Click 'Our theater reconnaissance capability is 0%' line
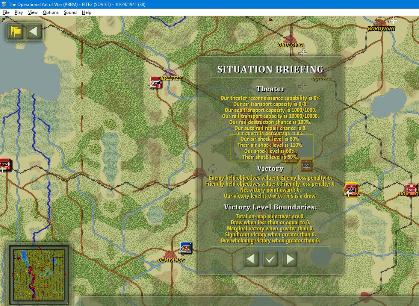This screenshot has width=419, height=306. (x=271, y=98)
